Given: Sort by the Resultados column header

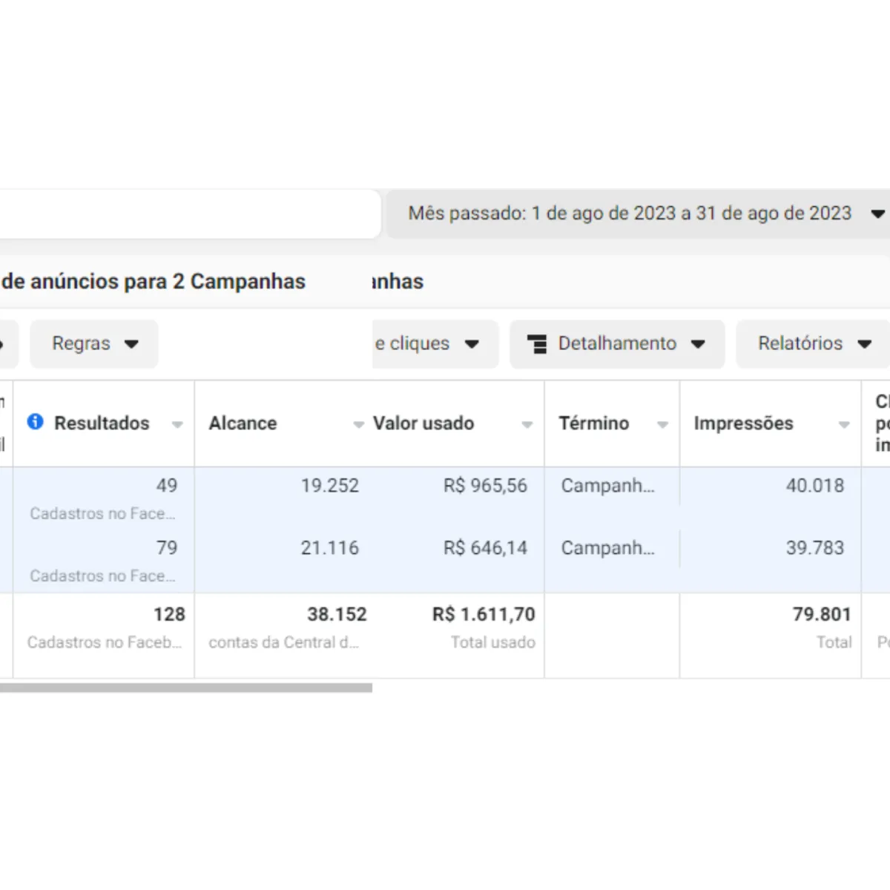Looking at the screenshot, I should click(102, 423).
